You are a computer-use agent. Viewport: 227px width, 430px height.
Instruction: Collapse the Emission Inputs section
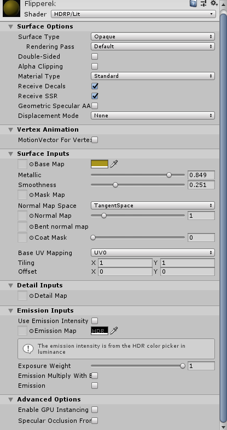click(x=11, y=310)
